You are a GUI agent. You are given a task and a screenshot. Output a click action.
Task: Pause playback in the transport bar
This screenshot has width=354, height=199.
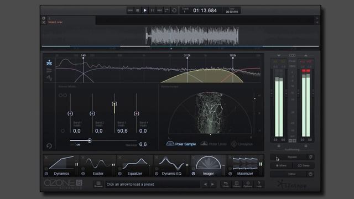pos(152,11)
